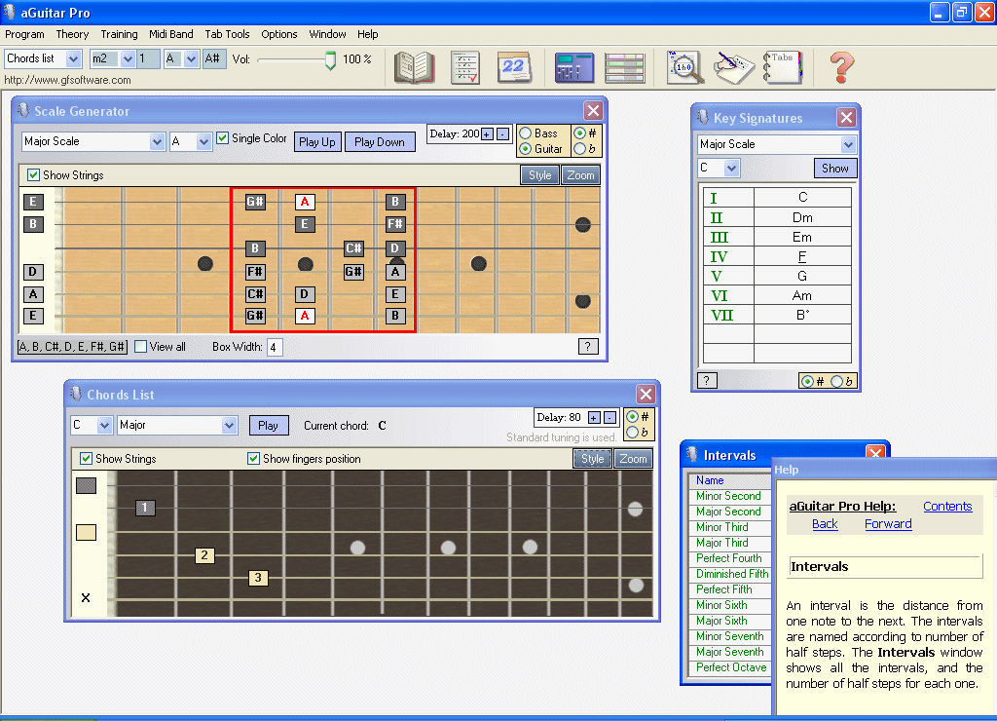Open the chord root C dropdown

(104, 425)
